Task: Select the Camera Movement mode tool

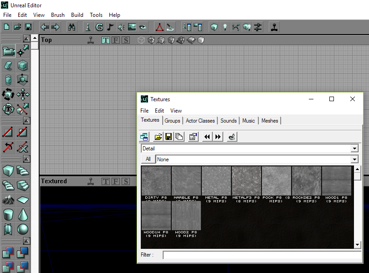Action: (9, 51)
